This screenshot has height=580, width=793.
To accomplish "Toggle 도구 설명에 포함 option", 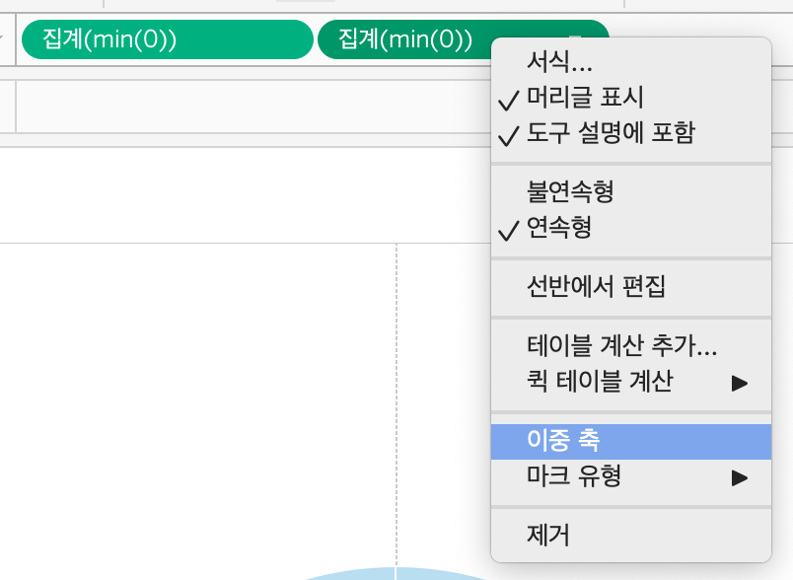I will pos(630,133).
